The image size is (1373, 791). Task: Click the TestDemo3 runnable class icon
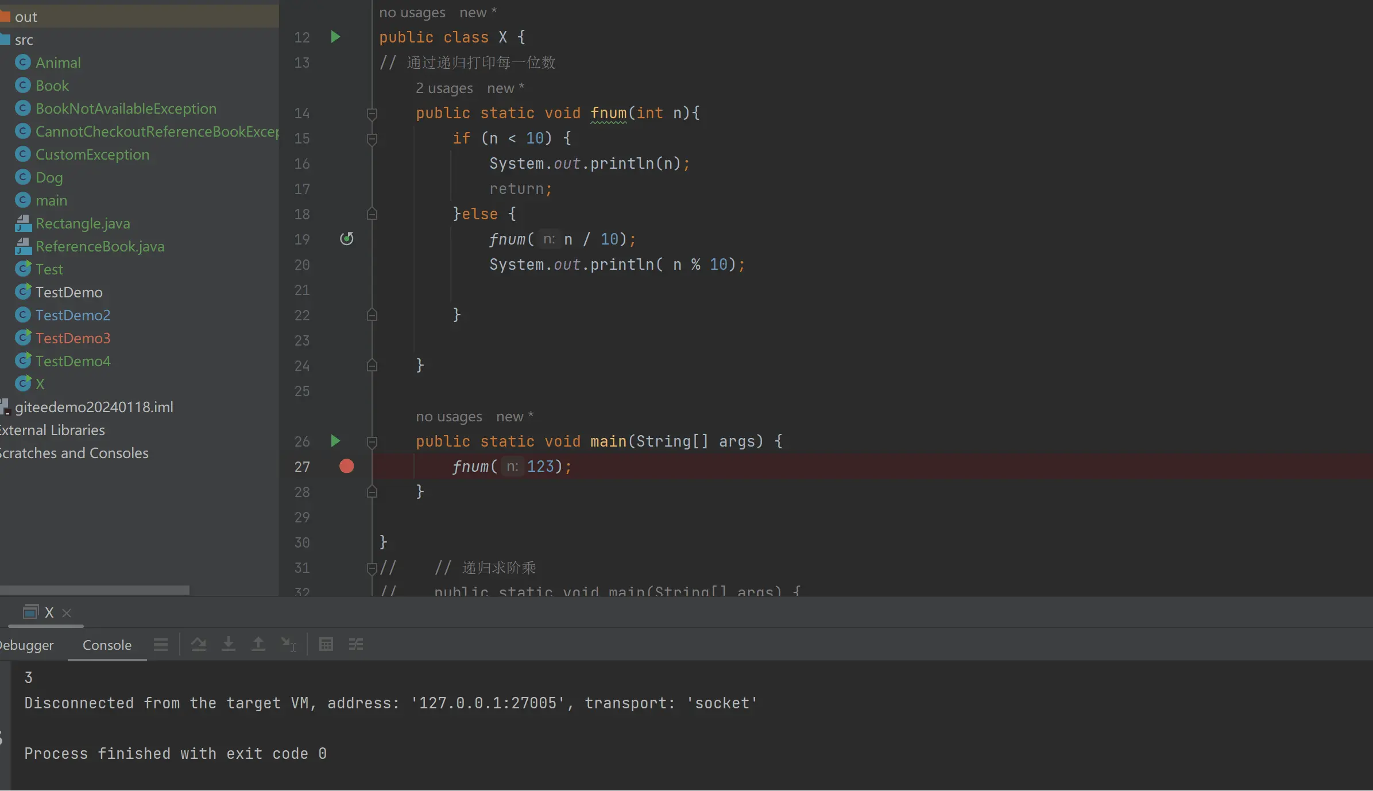23,338
